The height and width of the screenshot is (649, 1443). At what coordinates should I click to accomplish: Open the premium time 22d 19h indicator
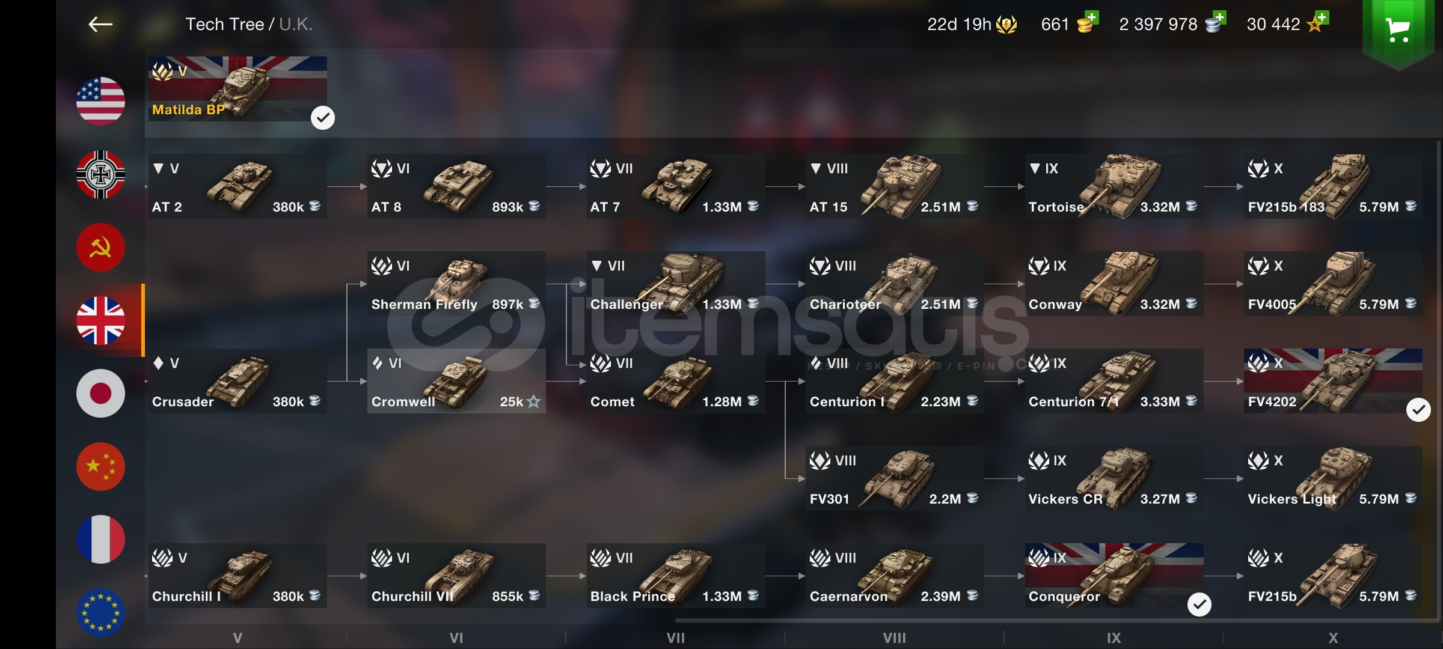click(x=972, y=24)
